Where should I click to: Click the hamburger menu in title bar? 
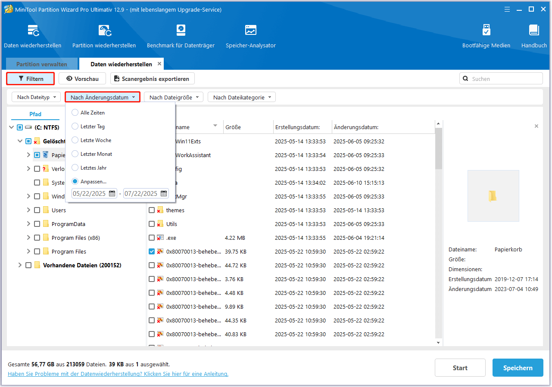(x=507, y=9)
